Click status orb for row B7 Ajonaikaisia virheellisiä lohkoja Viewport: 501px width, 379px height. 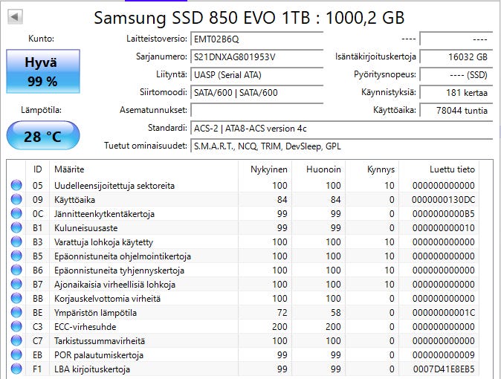[x=16, y=284]
